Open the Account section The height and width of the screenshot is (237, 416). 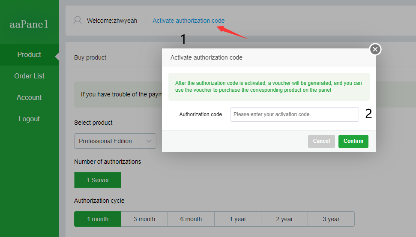pyautogui.click(x=29, y=98)
